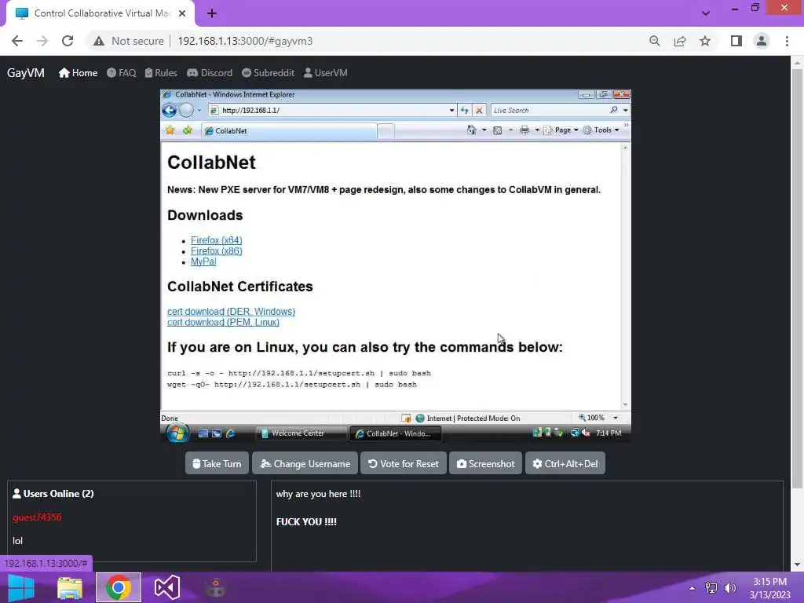Click the Change Username button
Image resolution: width=804 pixels, height=603 pixels.
click(x=305, y=463)
